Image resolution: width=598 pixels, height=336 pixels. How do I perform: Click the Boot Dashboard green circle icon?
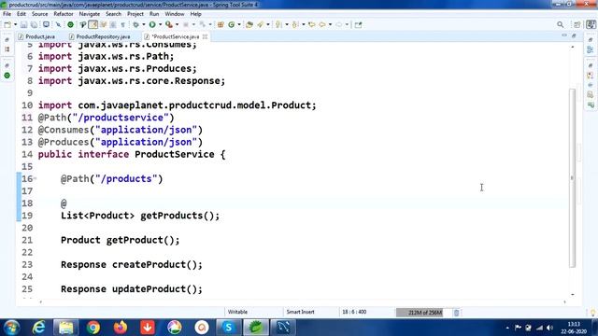(x=71, y=25)
